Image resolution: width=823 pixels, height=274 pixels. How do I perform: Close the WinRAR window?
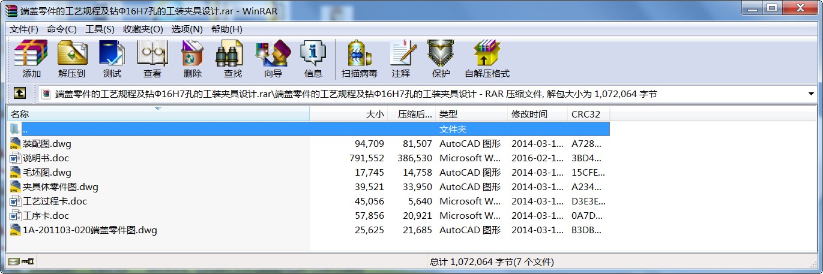(x=799, y=8)
